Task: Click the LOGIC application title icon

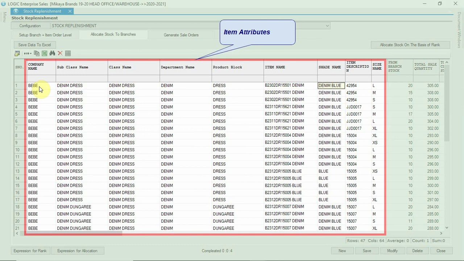Action: tap(4, 4)
